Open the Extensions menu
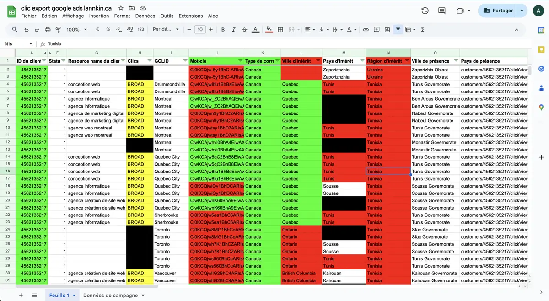Screen dimensions: 549x301 click(190, 16)
